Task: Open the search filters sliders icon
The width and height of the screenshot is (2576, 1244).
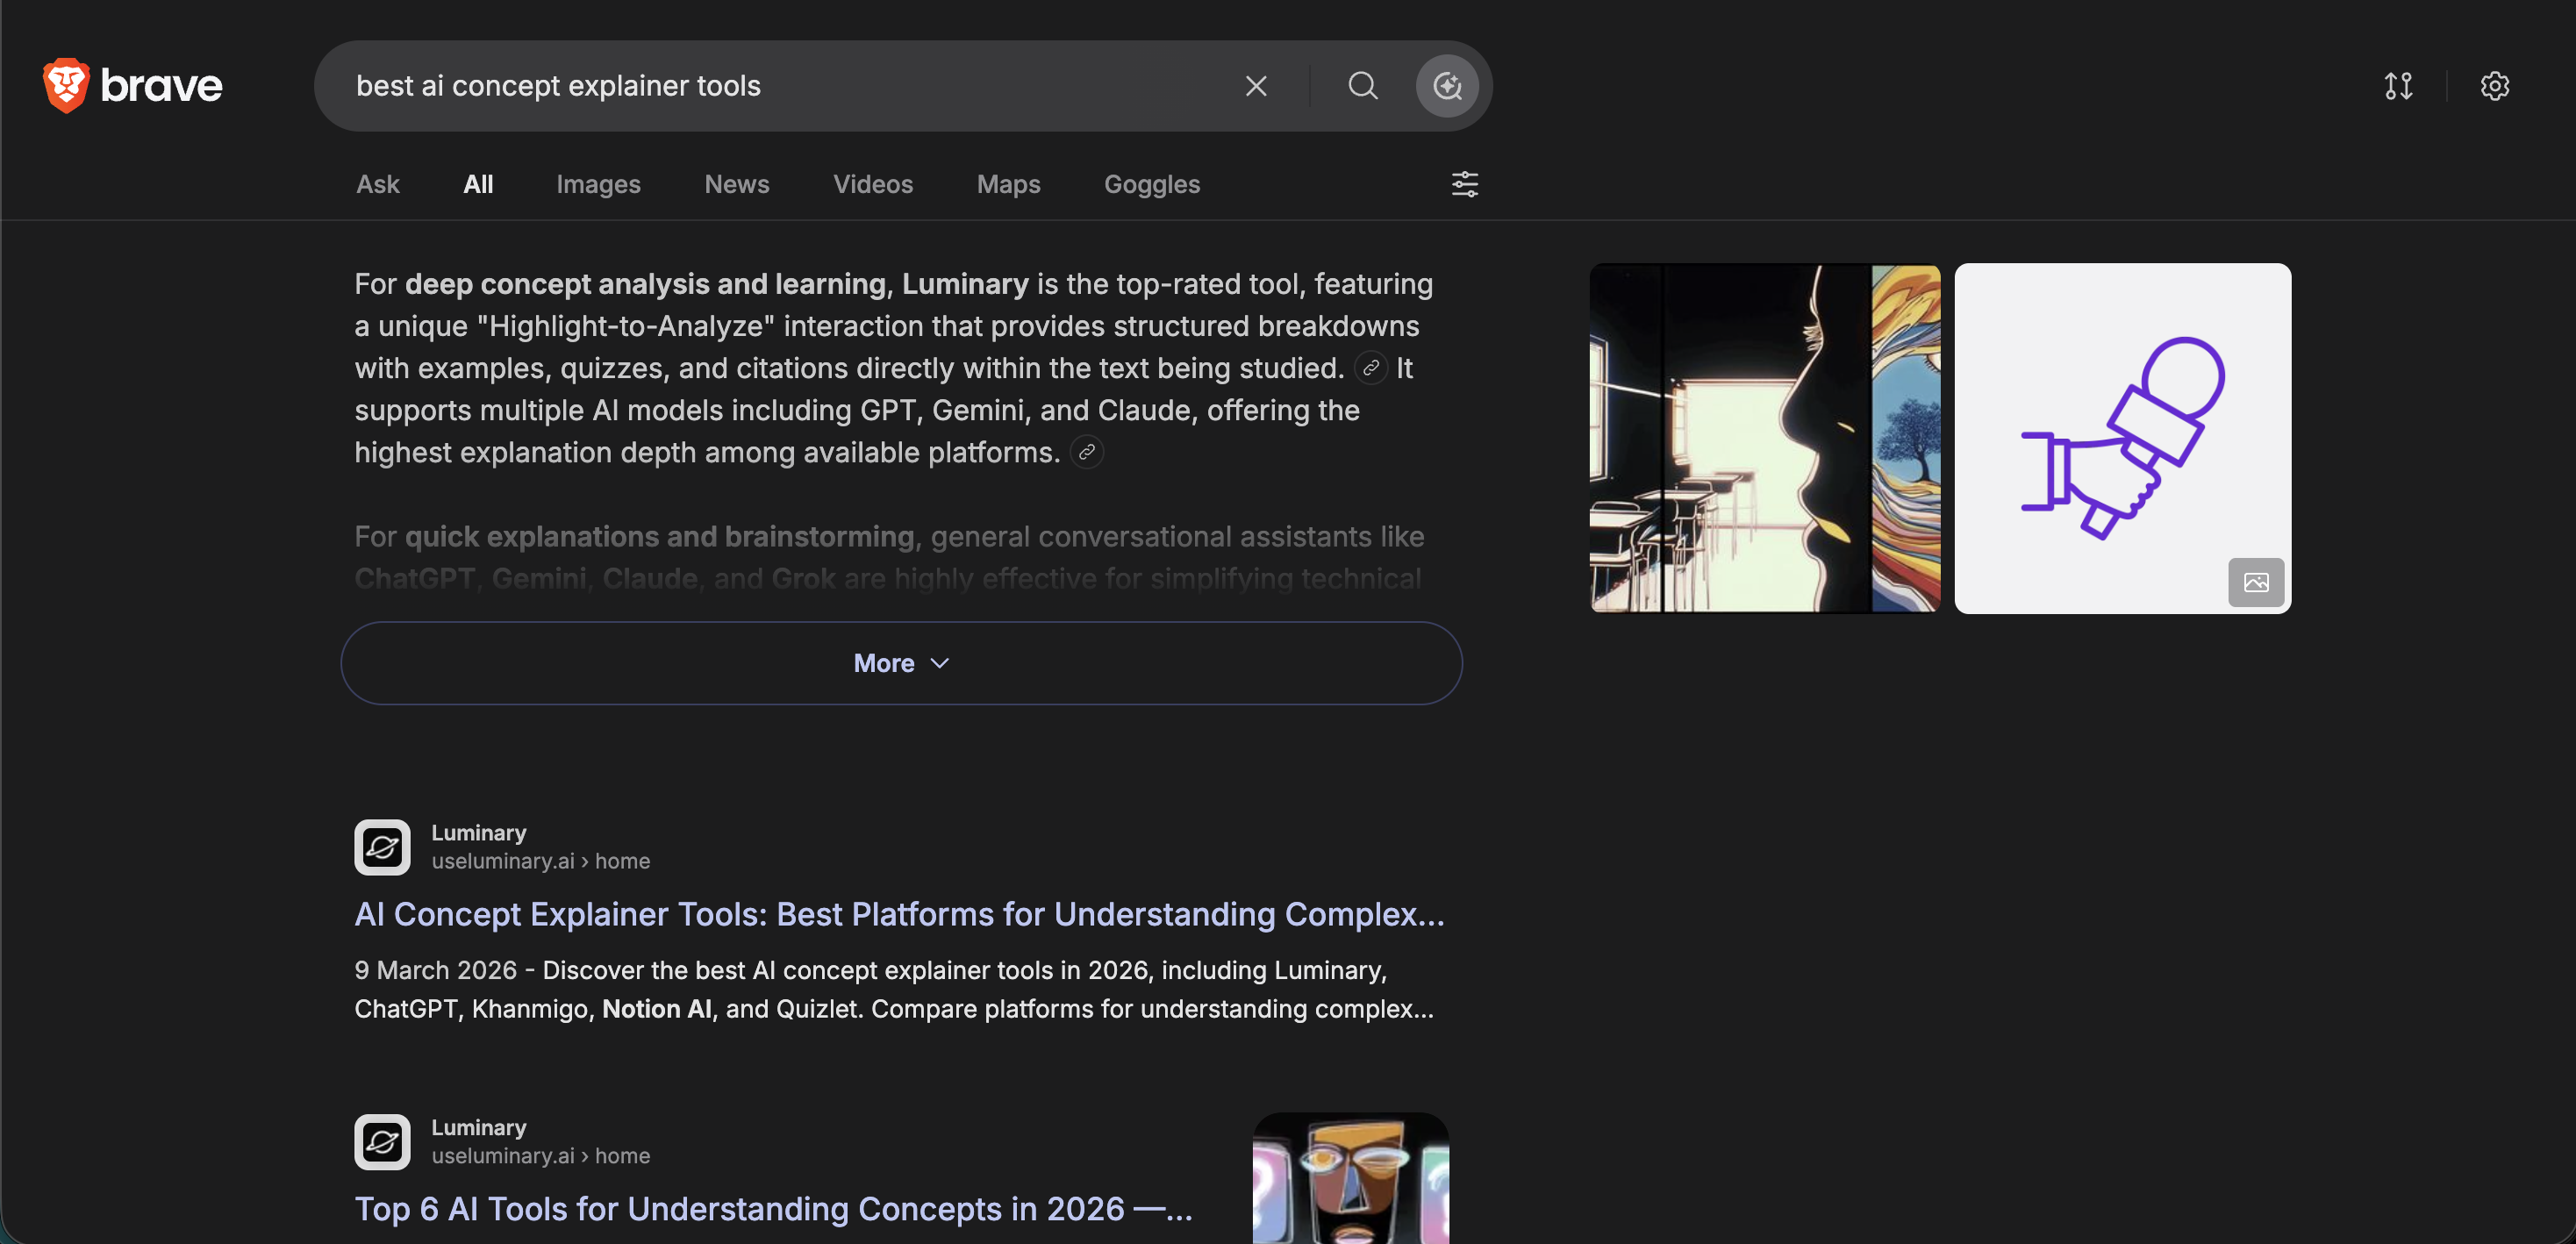Action: tap(1464, 184)
